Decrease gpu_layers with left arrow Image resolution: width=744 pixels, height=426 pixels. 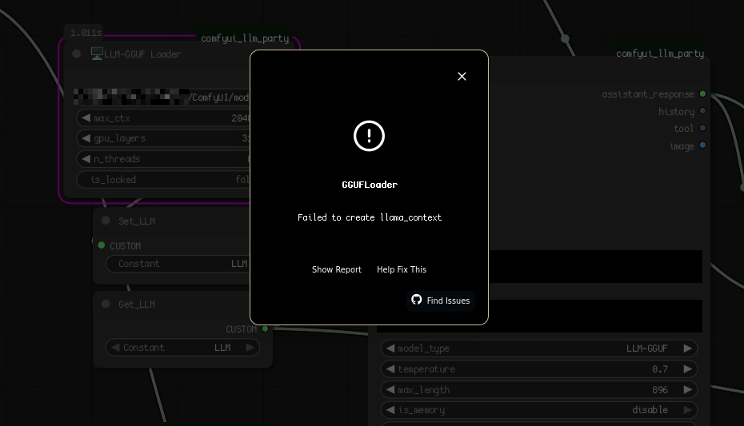86,138
